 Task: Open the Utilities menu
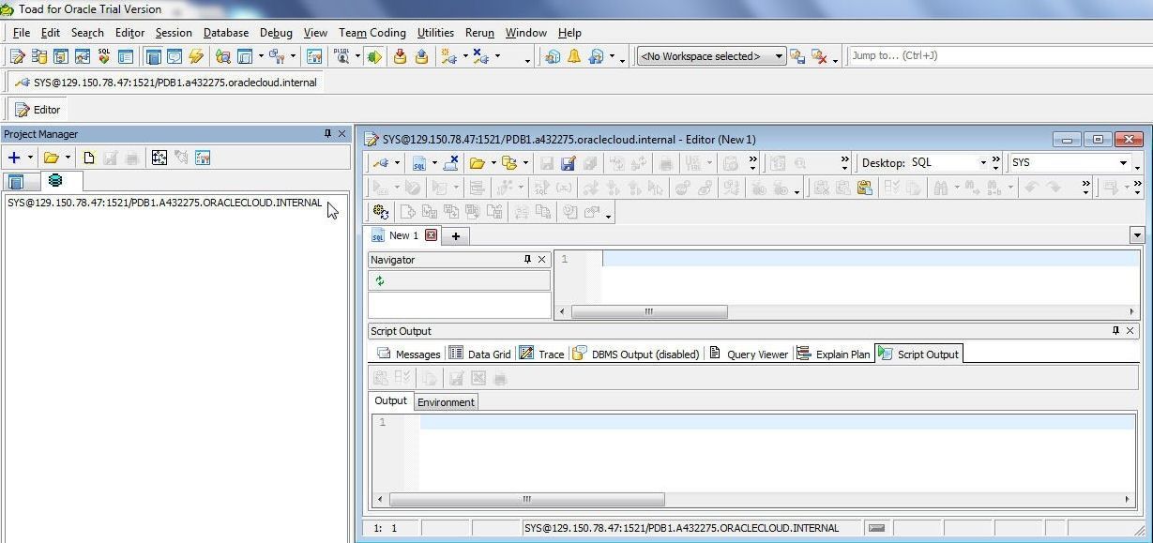click(x=435, y=32)
